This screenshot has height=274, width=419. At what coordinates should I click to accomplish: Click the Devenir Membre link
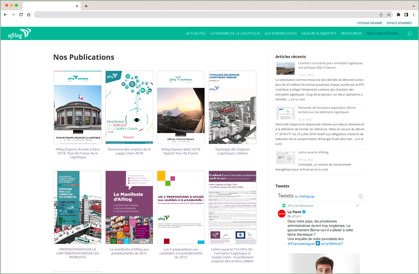pos(370,23)
